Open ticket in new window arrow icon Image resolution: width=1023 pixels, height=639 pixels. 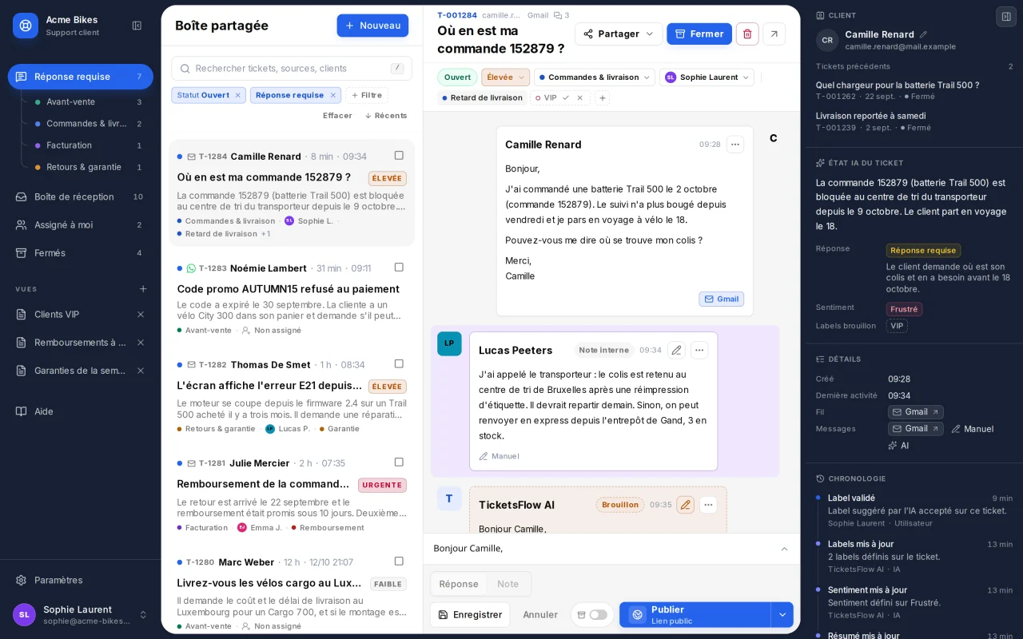774,34
